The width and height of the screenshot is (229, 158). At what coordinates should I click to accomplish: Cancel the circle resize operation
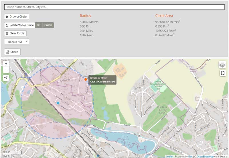click(48, 25)
